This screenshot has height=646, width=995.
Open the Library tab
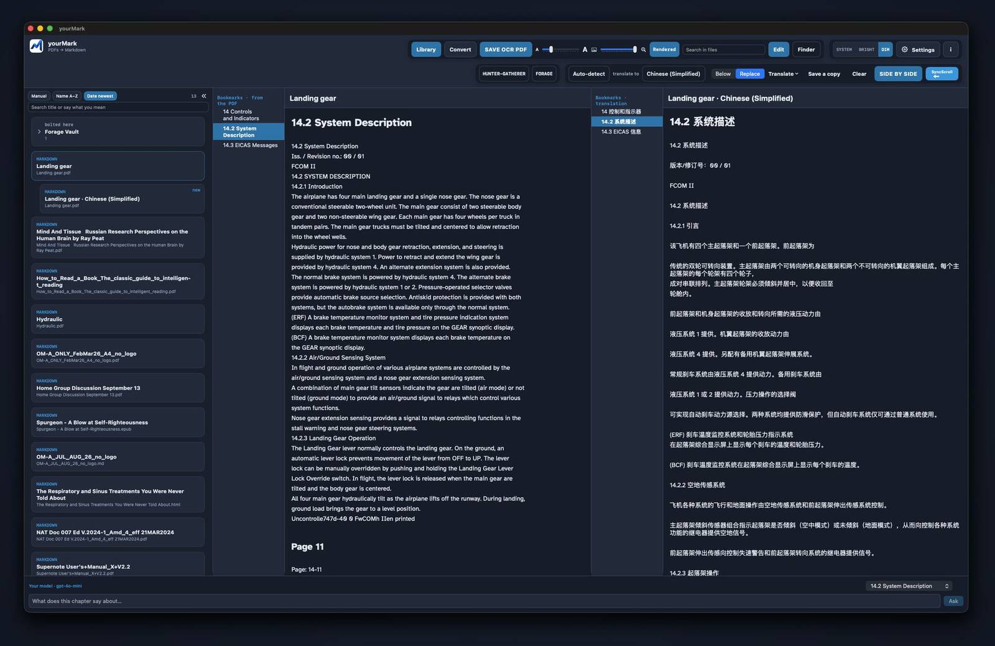click(x=426, y=49)
